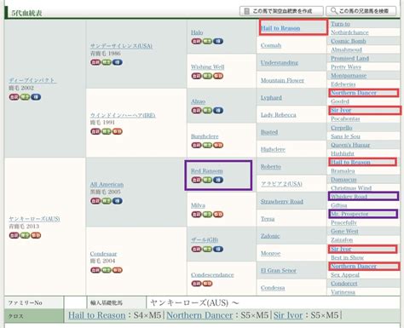
Task: Open the サンデーサイレンス(USA) link
Action: 121,46
